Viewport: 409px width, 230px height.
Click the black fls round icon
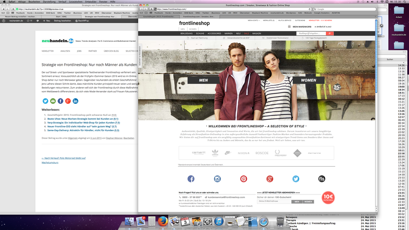coord(322,179)
